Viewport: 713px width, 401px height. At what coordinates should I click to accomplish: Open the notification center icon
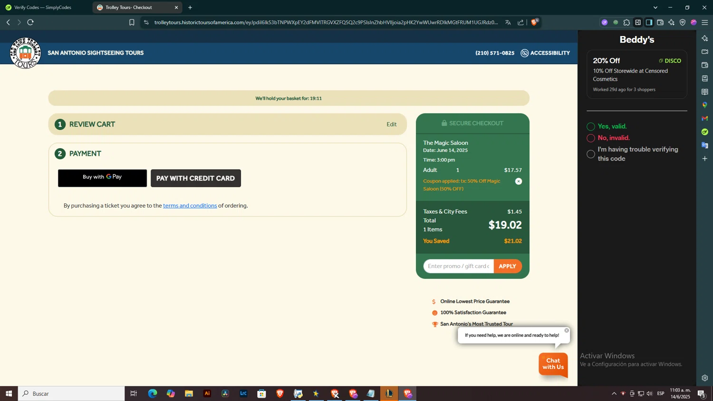(701, 393)
